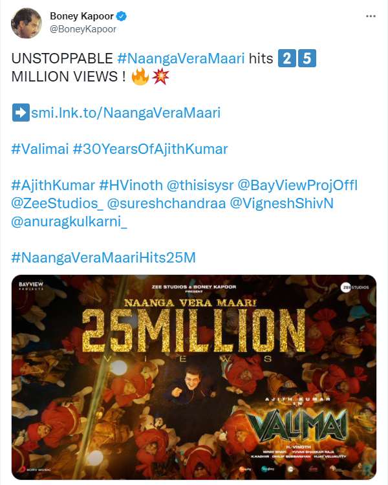This screenshot has width=388, height=485.
Task: Follow the smi.lnk.to/NaangaVeraMaari link
Action: [126, 113]
